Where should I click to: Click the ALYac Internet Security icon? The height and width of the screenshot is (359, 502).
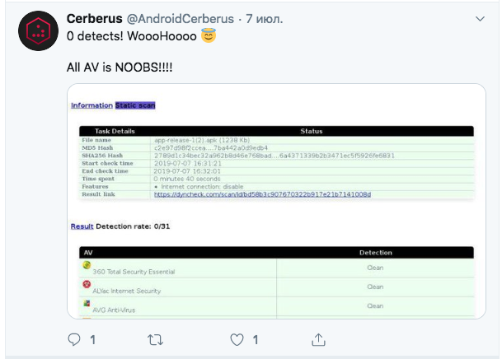click(x=87, y=285)
